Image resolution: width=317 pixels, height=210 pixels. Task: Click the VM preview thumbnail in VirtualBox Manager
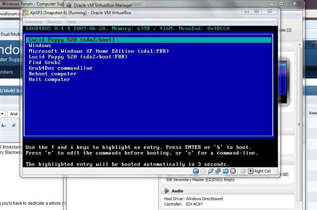point(285,82)
